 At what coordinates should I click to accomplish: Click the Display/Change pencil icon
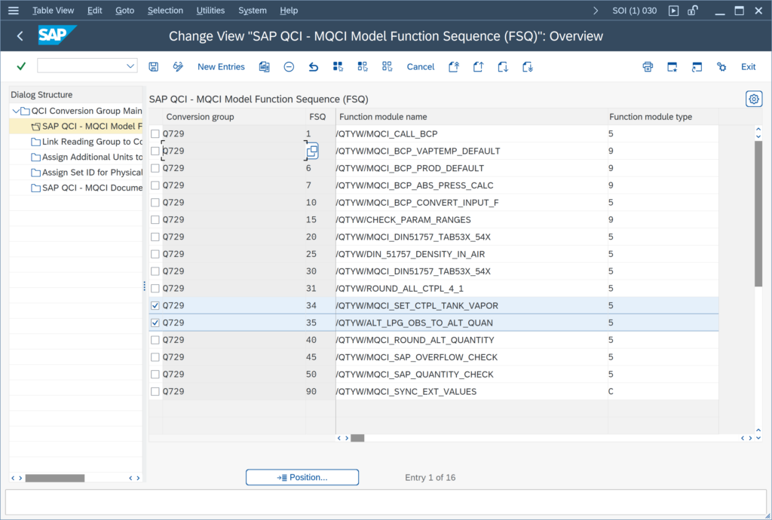[x=178, y=67]
